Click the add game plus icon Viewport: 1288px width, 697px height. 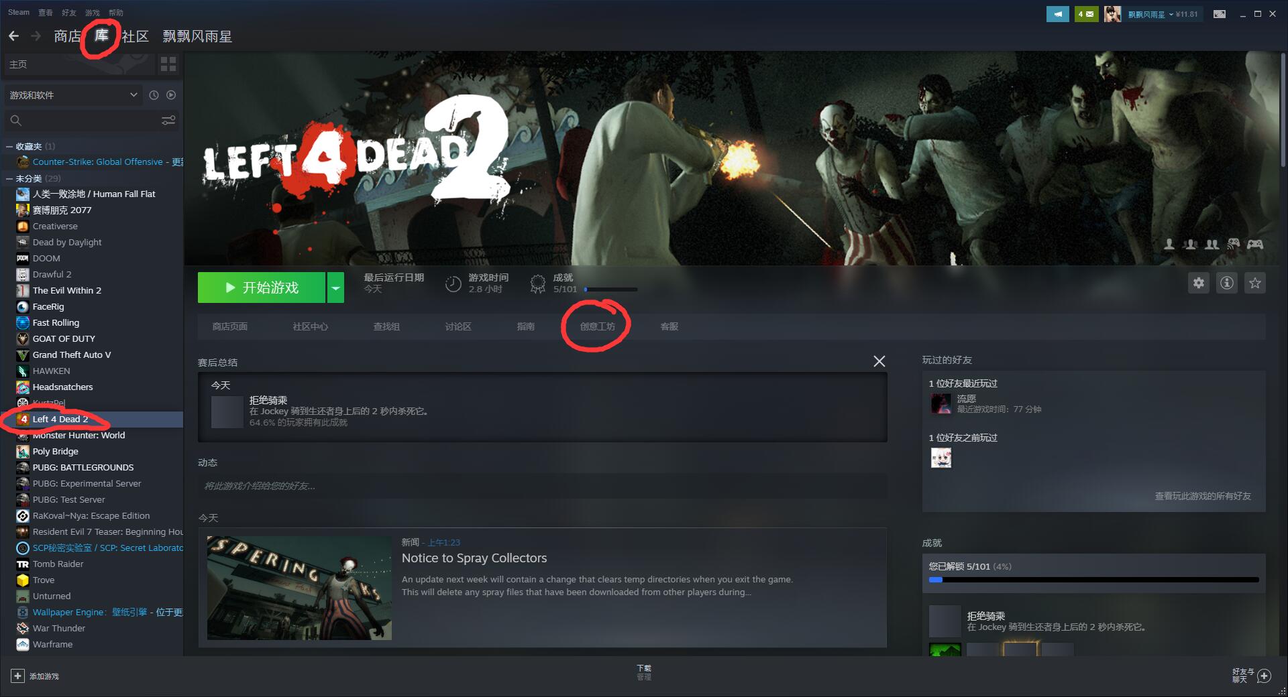click(18, 676)
